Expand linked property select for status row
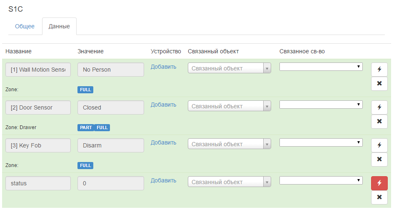Image resolution: width=394 pixels, height=212 pixels. click(321, 180)
